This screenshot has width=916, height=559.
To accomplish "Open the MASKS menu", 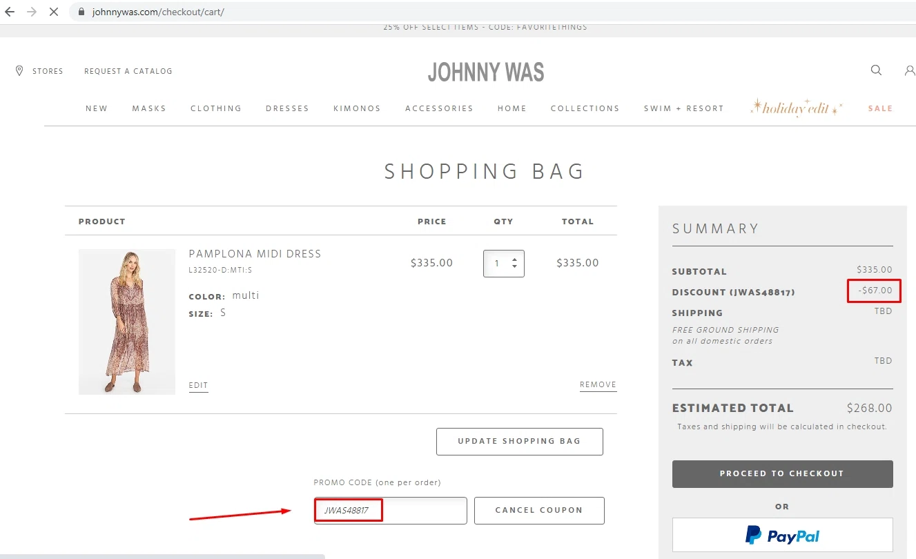I will [149, 108].
